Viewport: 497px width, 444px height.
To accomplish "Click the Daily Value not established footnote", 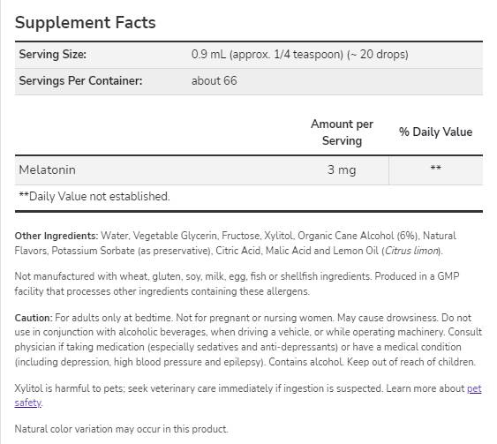I will coord(94,197).
